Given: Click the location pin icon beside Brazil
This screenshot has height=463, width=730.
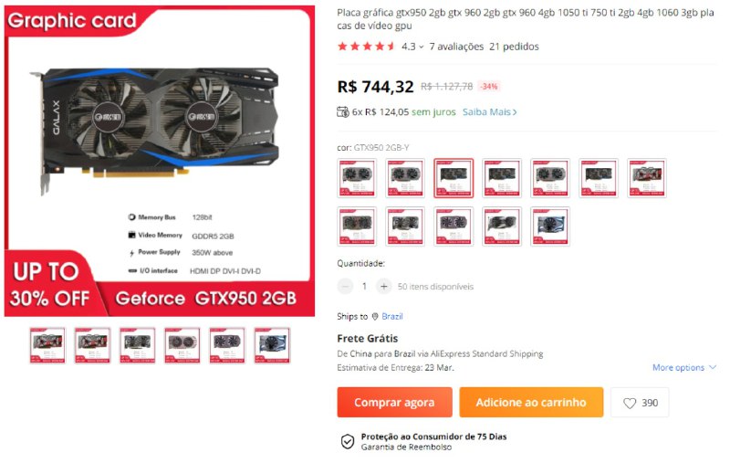Looking at the screenshot, I should tap(375, 317).
